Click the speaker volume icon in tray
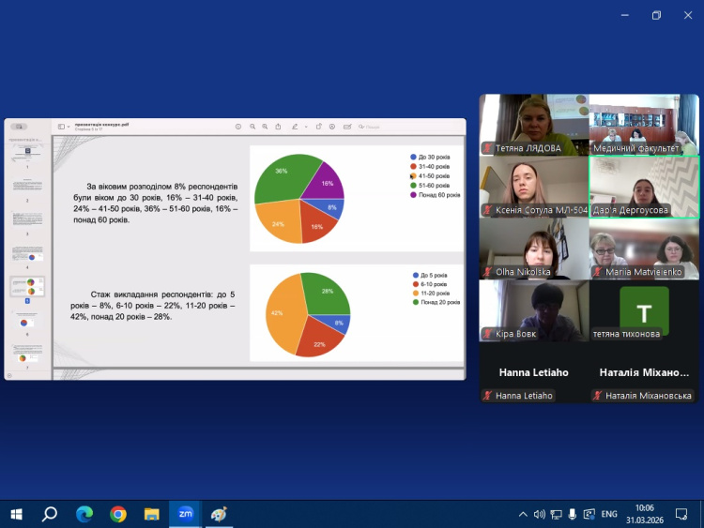This screenshot has height=528, width=704. [x=539, y=514]
